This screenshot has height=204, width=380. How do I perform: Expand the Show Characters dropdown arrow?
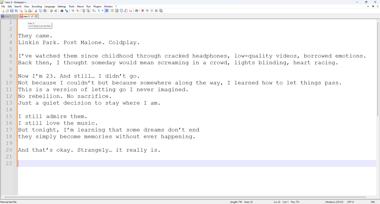point(102,11)
